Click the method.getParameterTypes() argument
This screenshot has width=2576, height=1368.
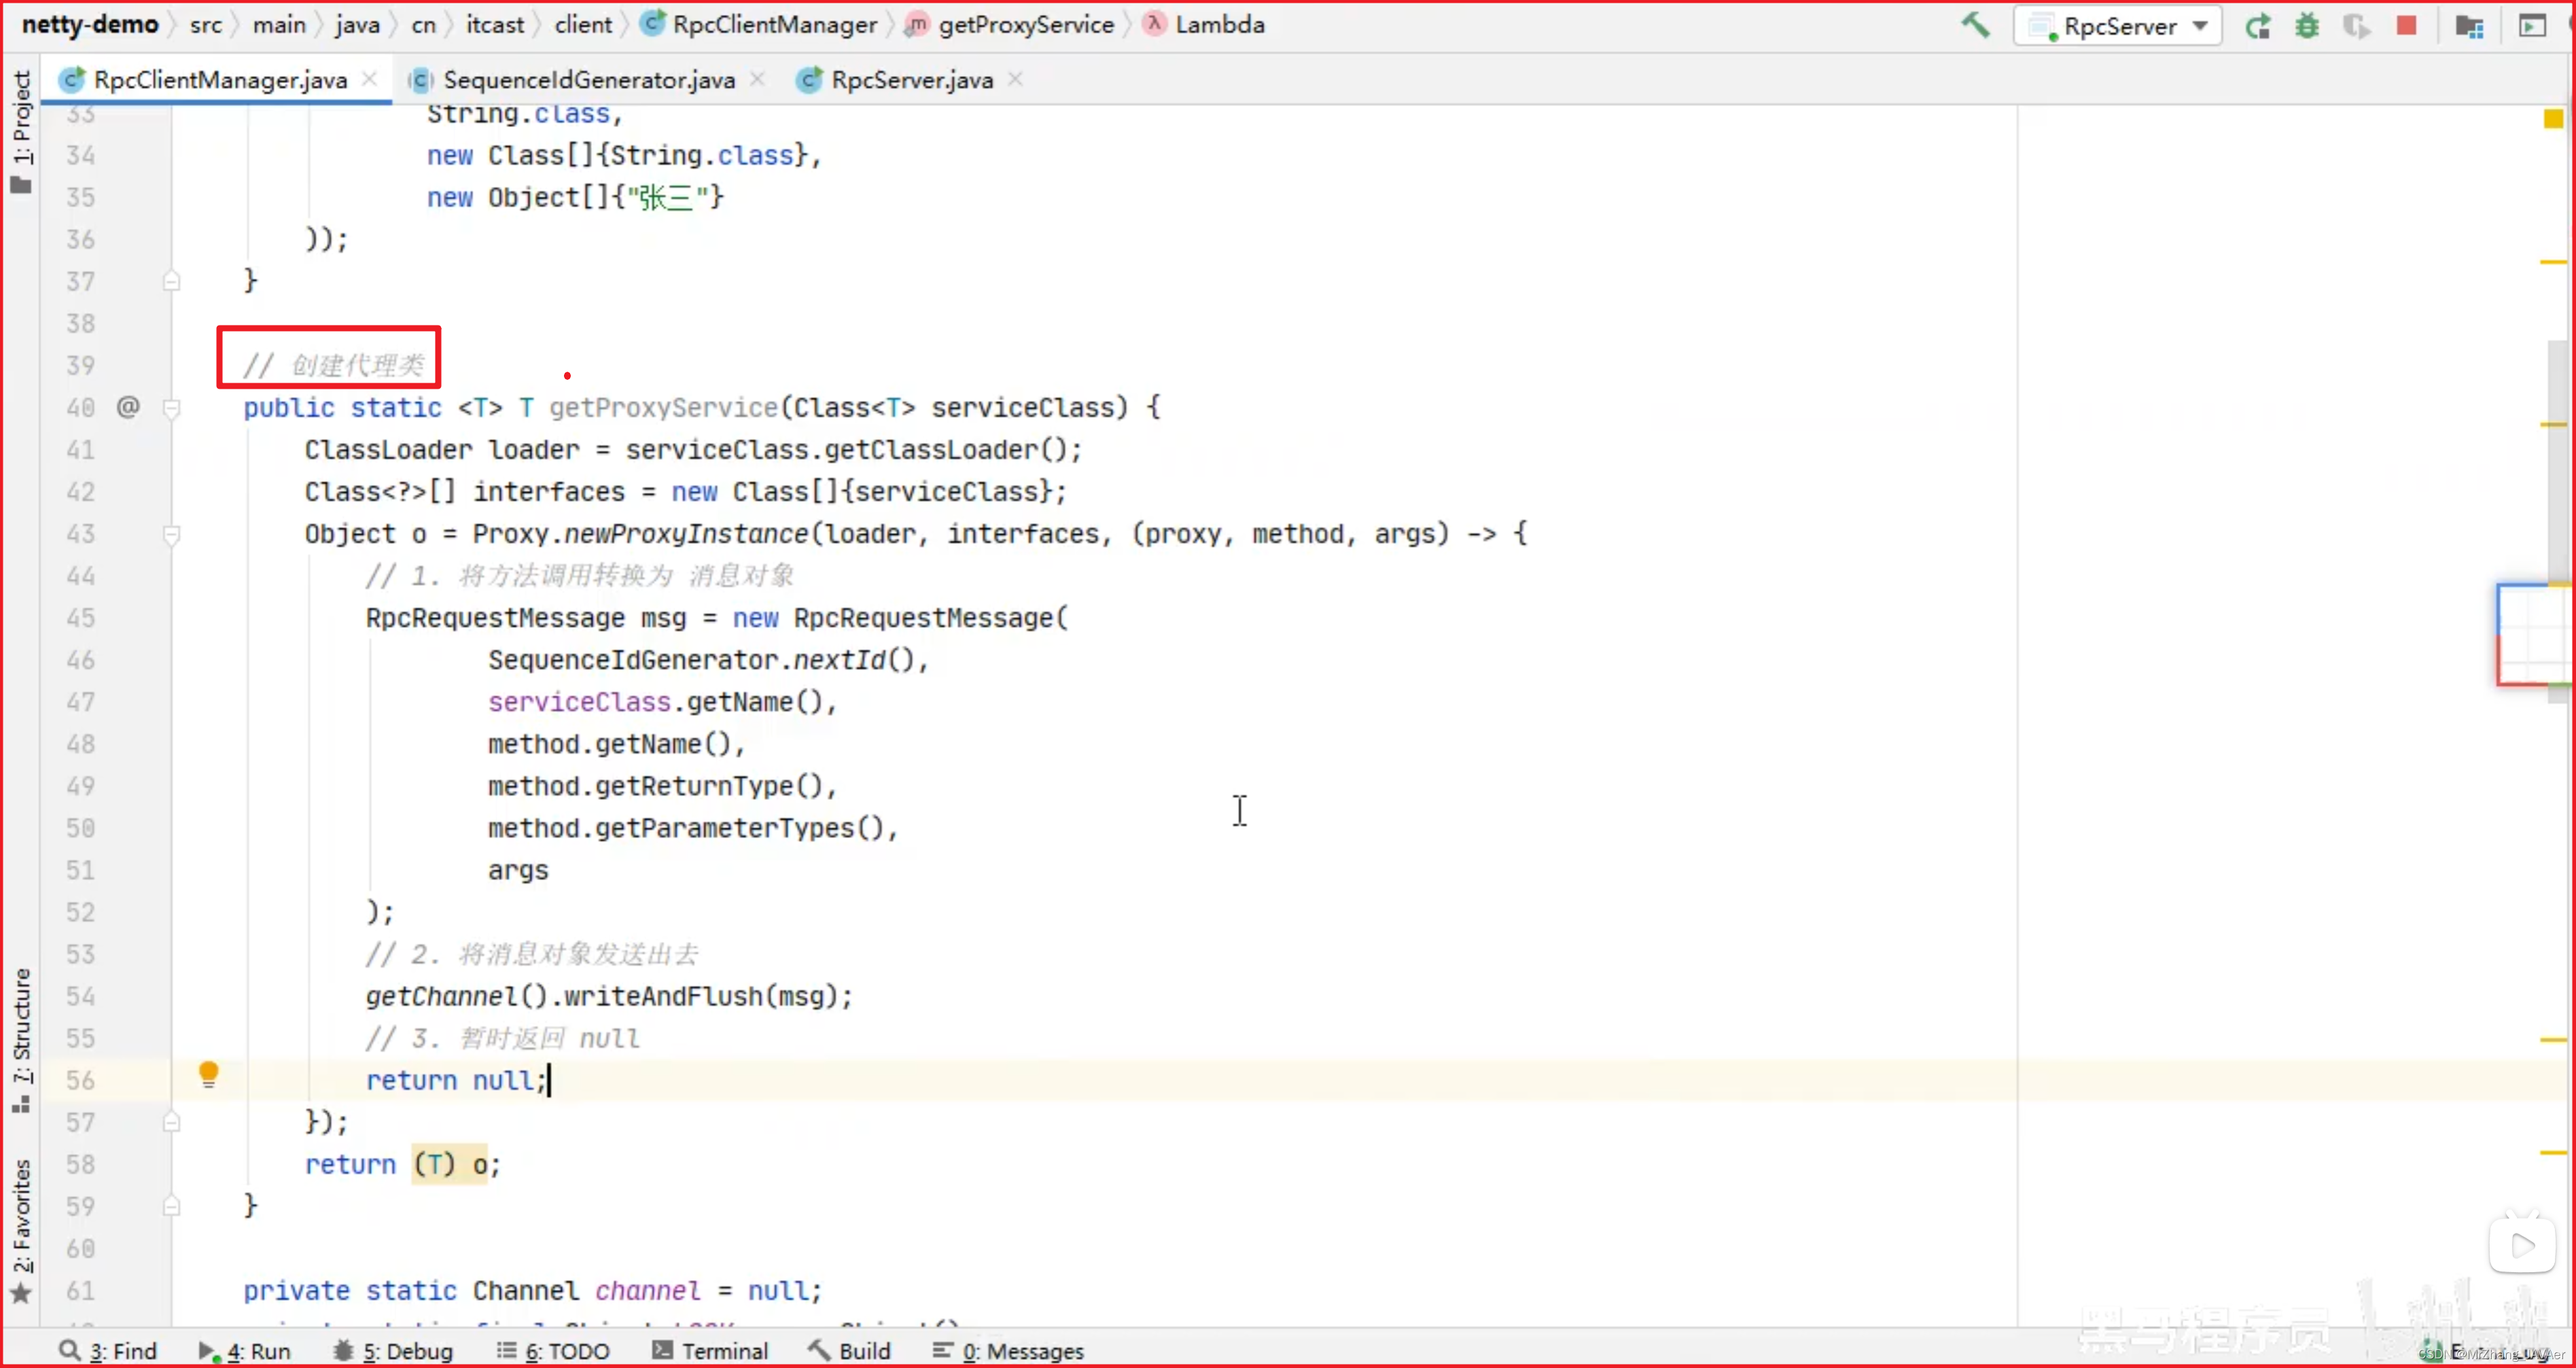(686, 829)
